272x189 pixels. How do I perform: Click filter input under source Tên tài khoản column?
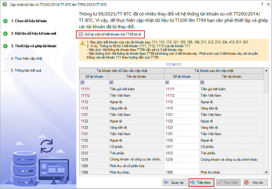click(x=138, y=82)
